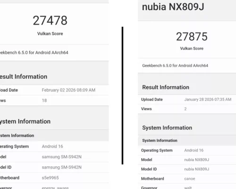
Task: Select the 27875 Vulkan score value
Action: click(x=192, y=36)
